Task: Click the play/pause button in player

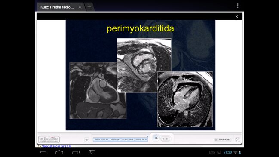Action: pyautogui.click(x=156, y=138)
